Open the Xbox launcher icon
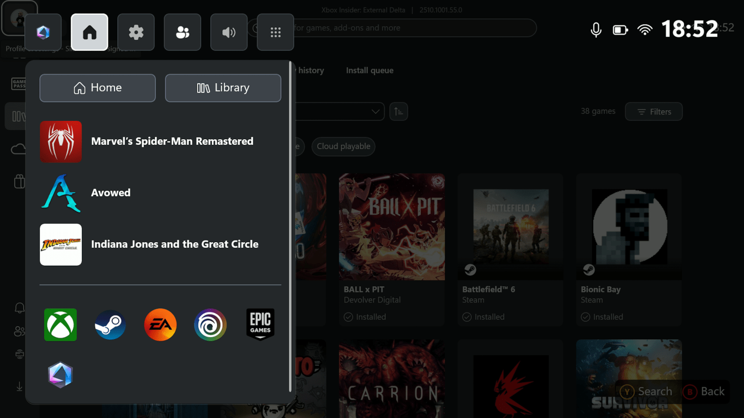 point(60,325)
